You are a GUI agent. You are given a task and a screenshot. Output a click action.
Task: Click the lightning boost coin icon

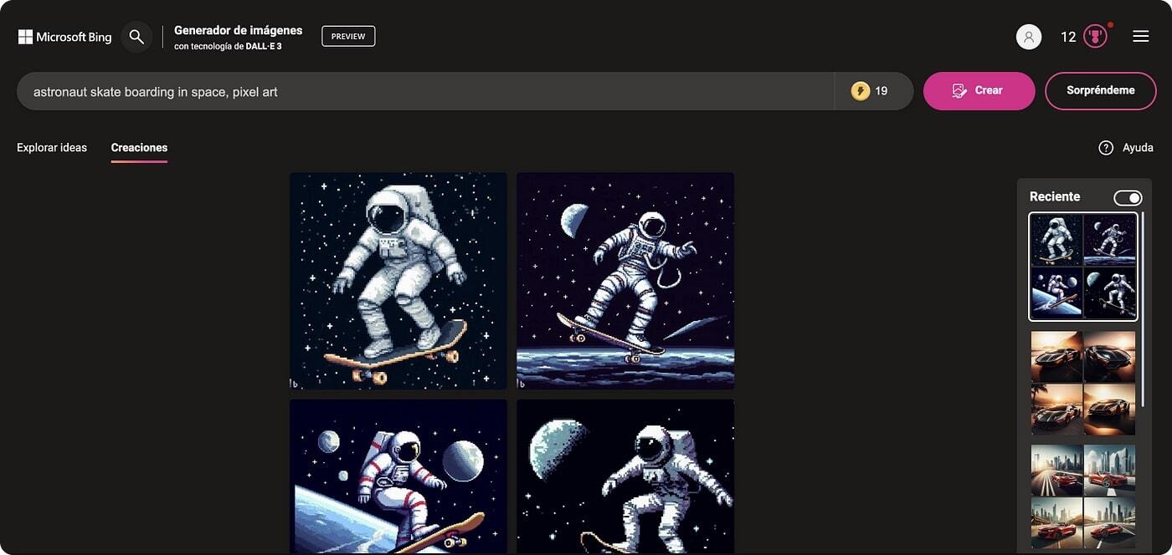tap(861, 91)
